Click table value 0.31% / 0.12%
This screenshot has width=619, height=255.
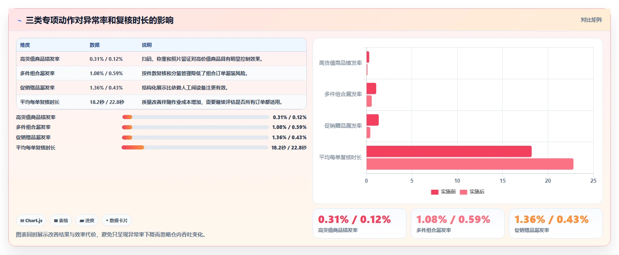click(106, 59)
